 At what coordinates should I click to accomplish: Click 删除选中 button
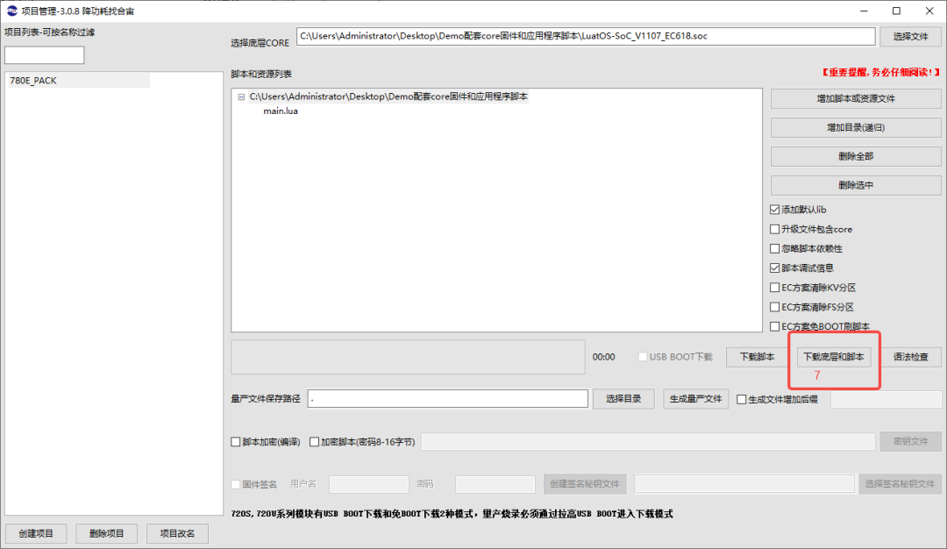[x=855, y=185]
